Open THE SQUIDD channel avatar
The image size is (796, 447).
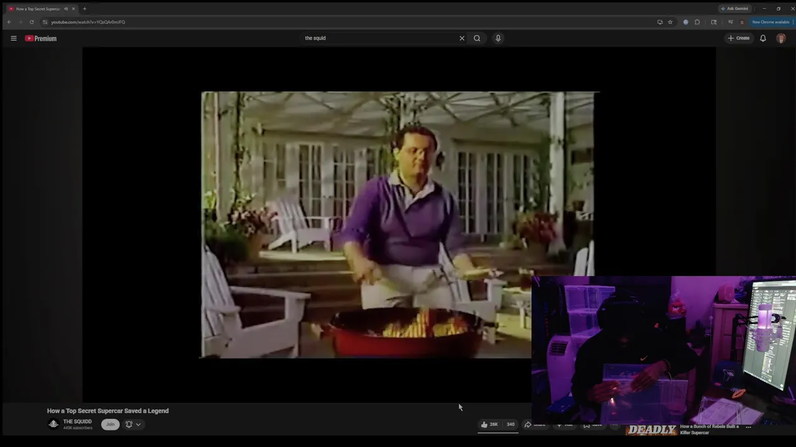point(53,424)
